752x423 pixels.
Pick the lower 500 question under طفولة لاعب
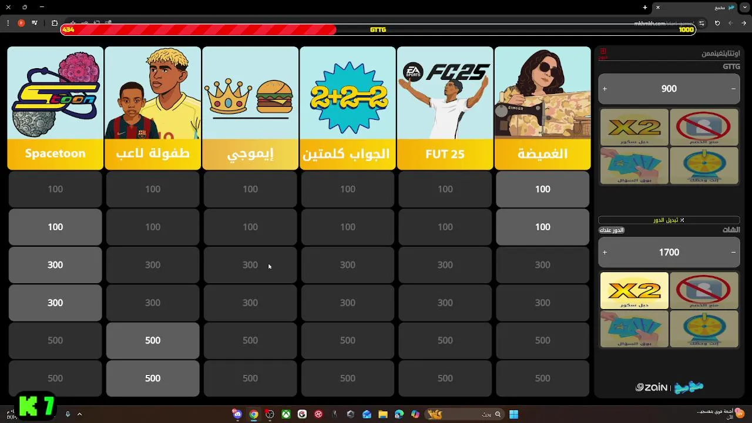(153, 378)
